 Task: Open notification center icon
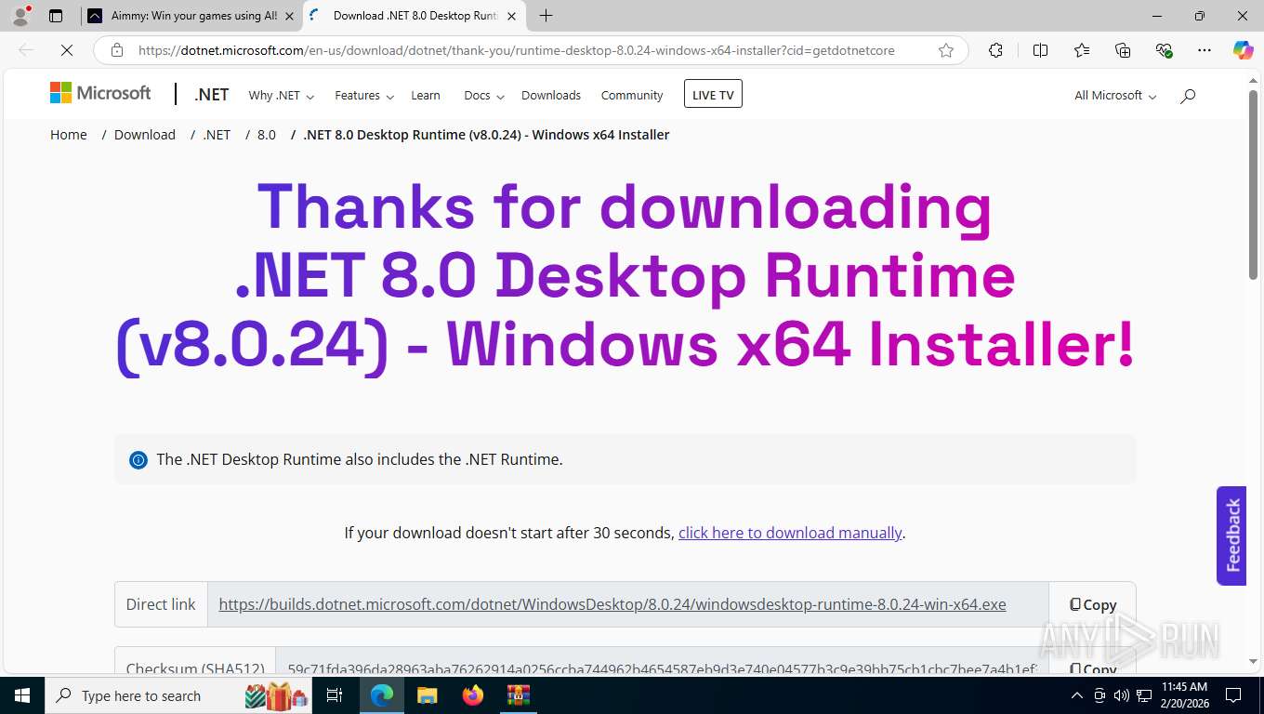[x=1233, y=695]
